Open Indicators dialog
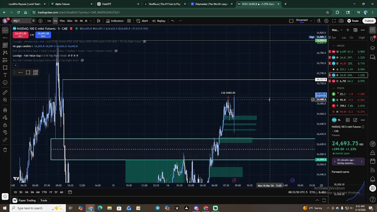Image resolution: width=377 pixels, height=212 pixels. click(115, 21)
